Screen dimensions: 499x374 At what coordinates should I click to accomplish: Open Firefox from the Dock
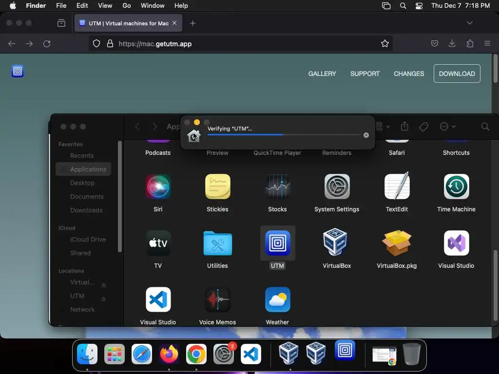click(x=169, y=354)
